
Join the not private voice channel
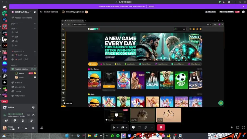(24, 96)
